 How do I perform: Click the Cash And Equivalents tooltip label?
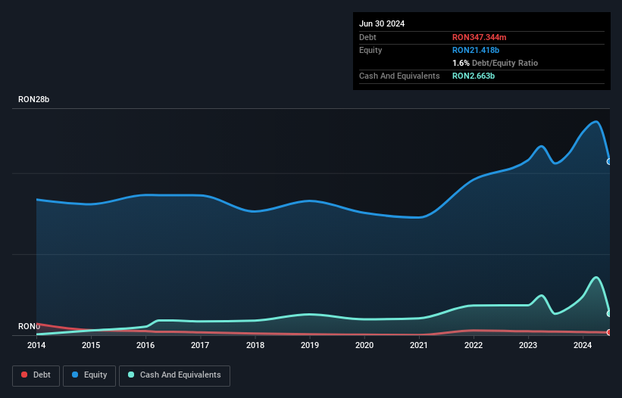point(399,76)
